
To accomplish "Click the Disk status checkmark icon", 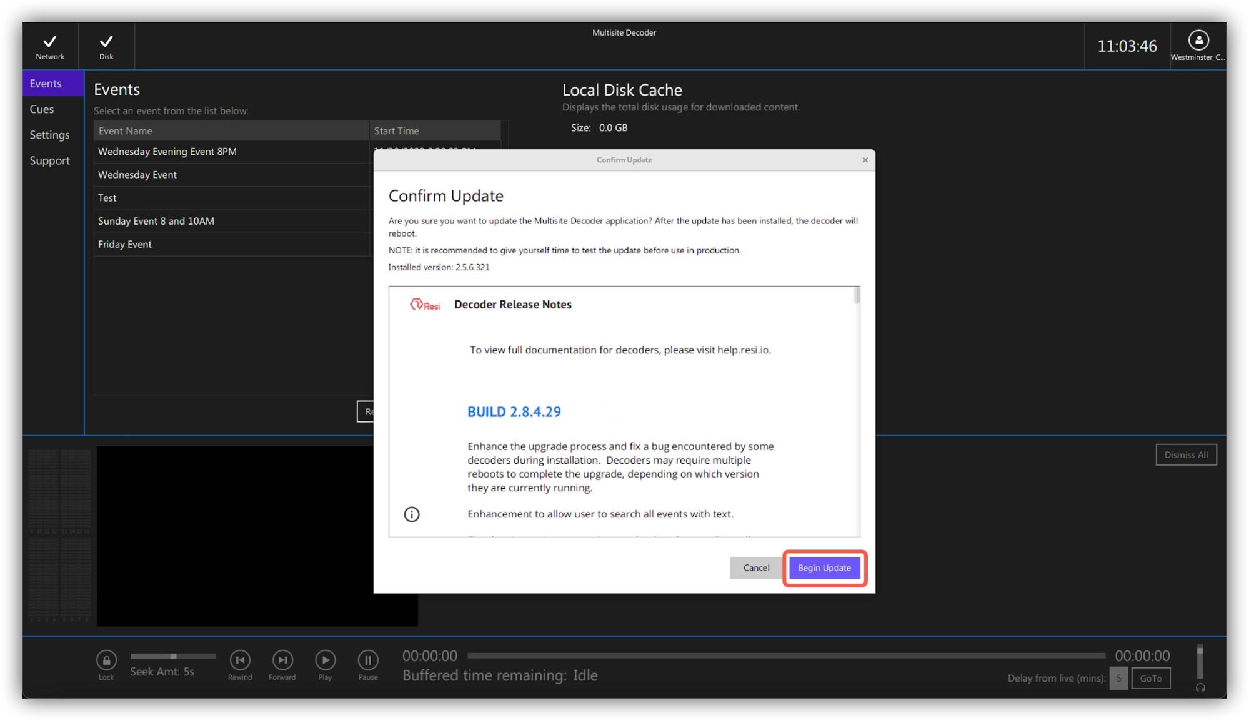I will pyautogui.click(x=106, y=42).
